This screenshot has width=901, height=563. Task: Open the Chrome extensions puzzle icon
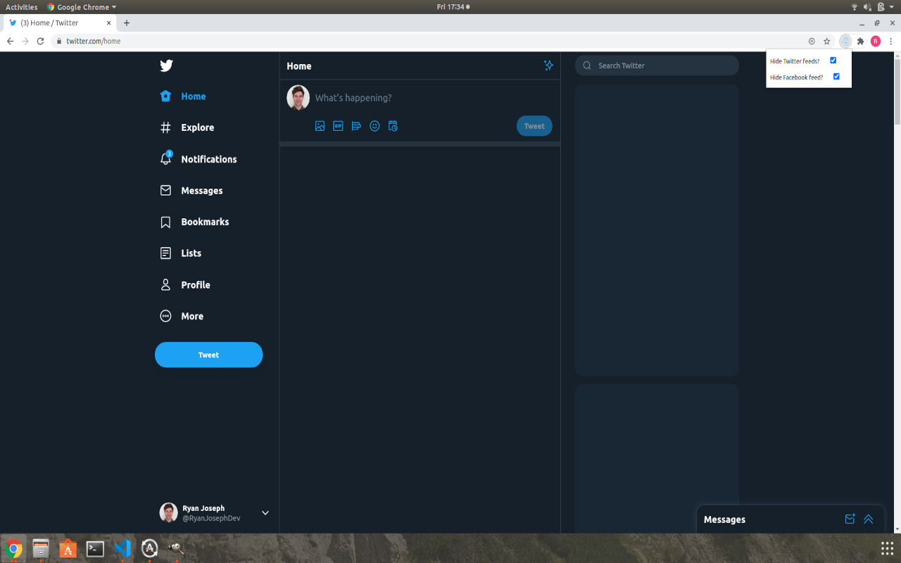860,42
